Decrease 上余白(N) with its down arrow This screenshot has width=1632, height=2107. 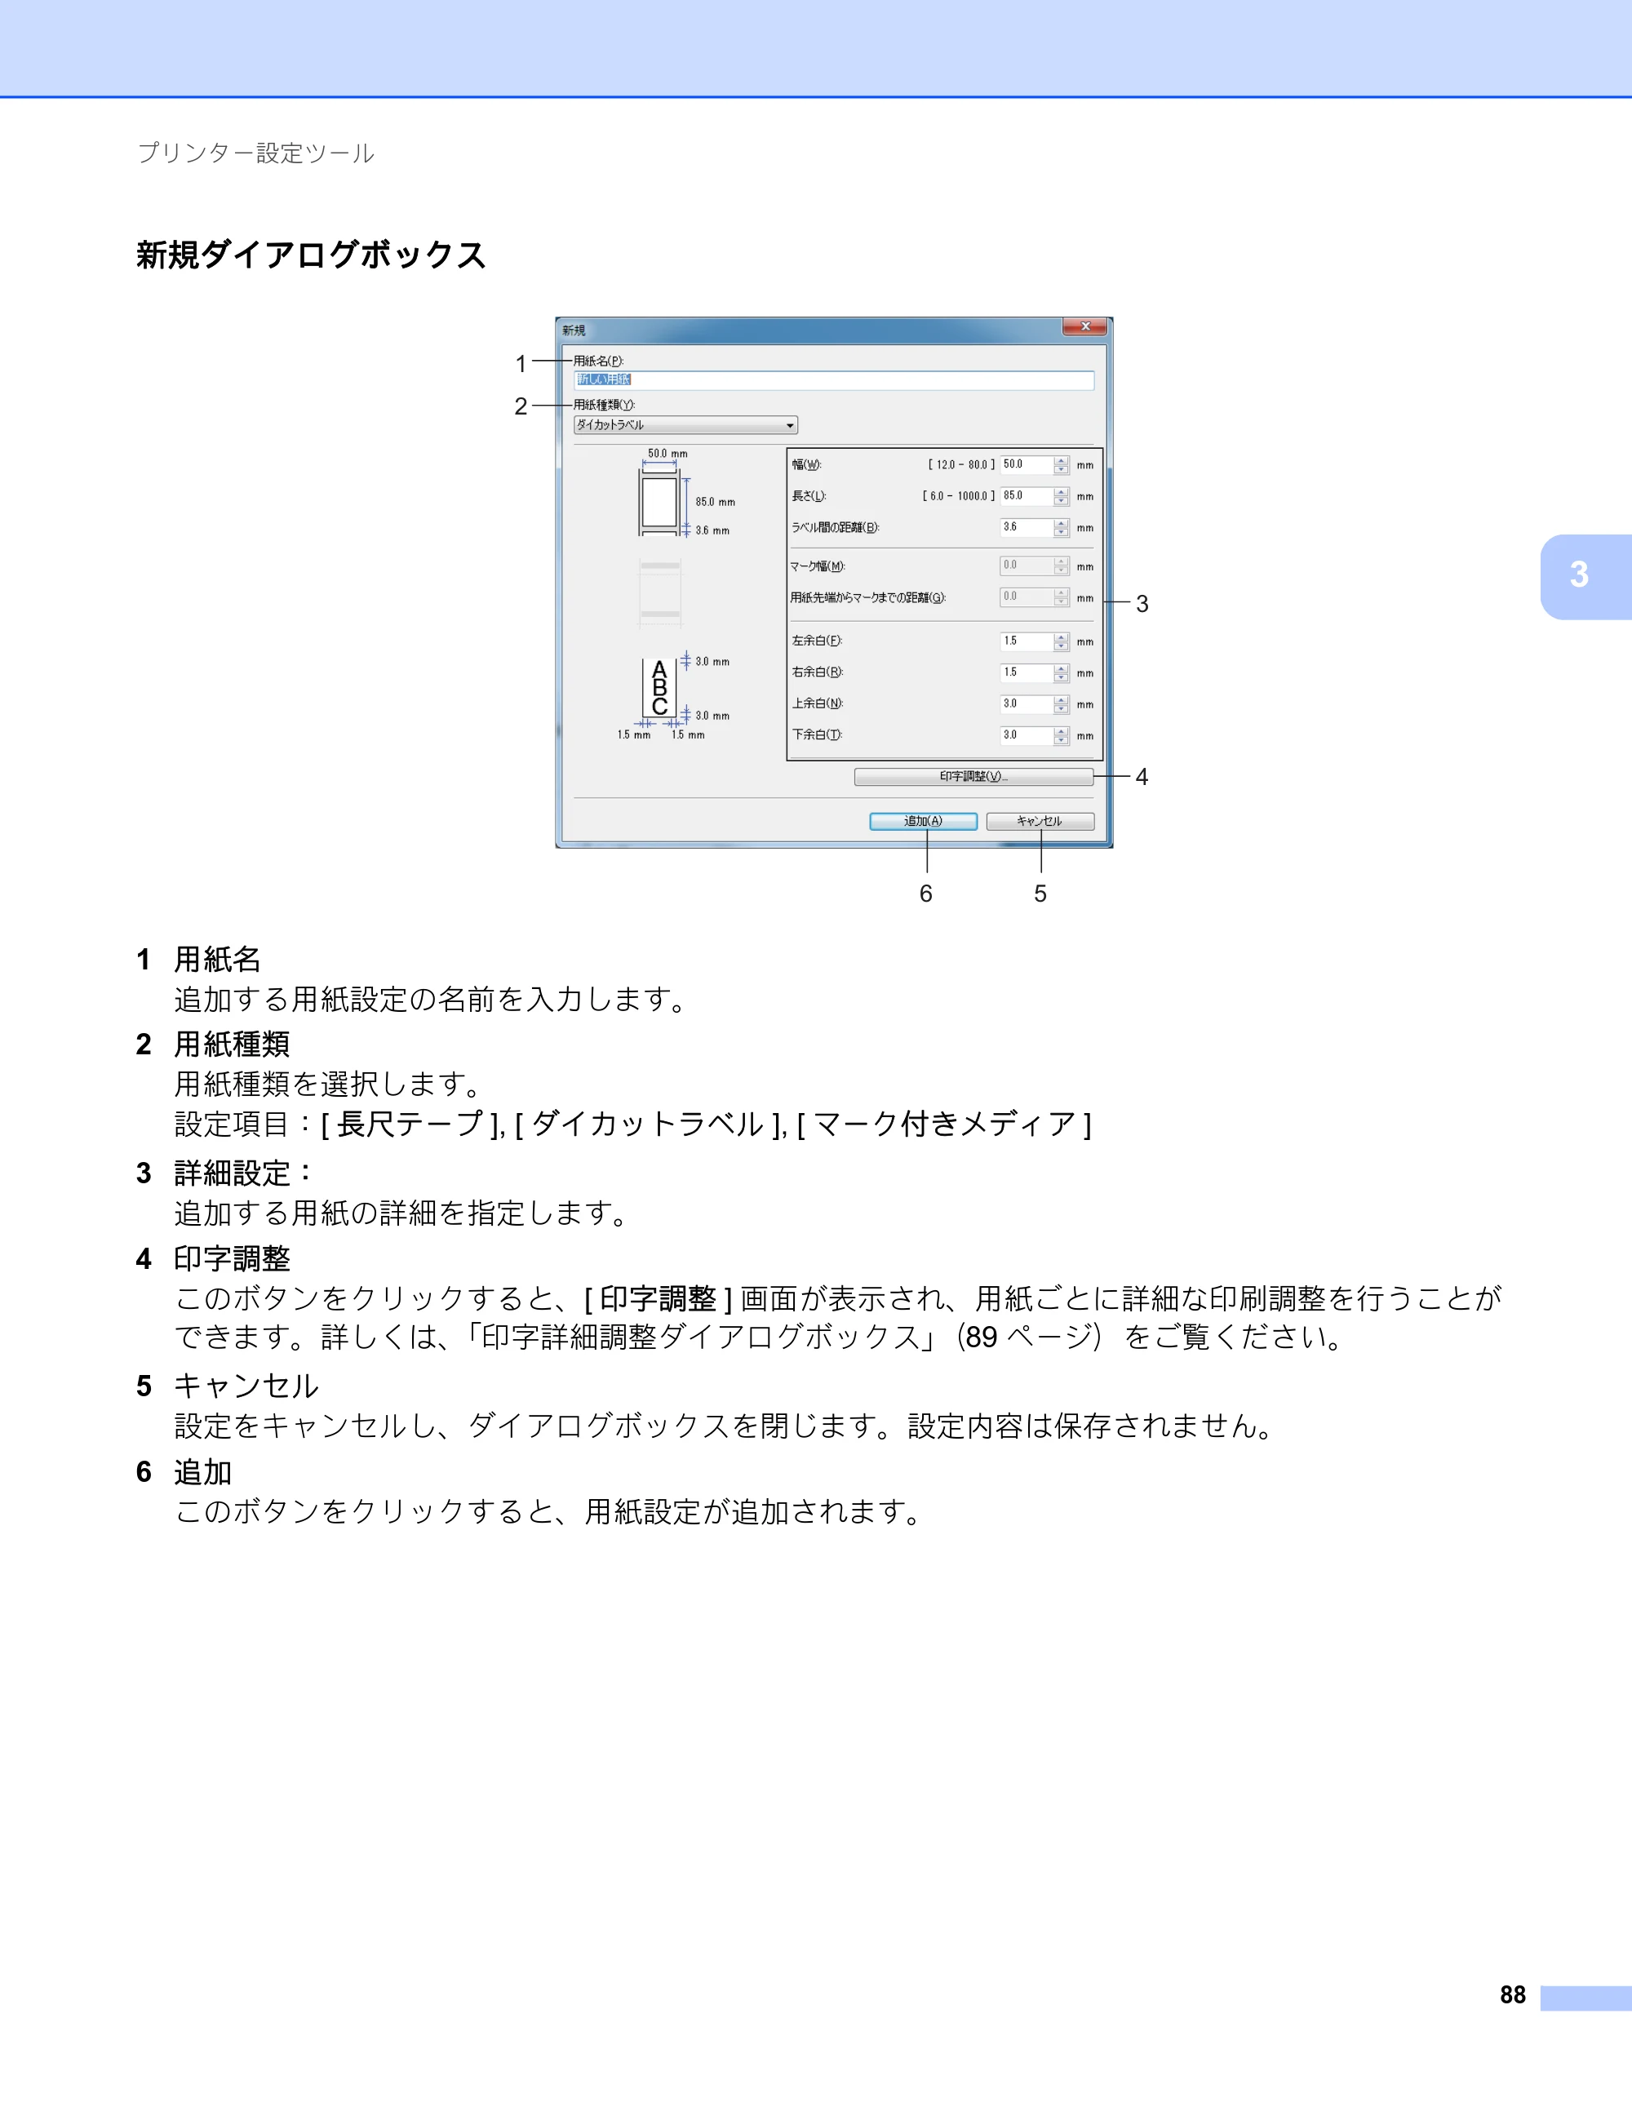[1061, 709]
